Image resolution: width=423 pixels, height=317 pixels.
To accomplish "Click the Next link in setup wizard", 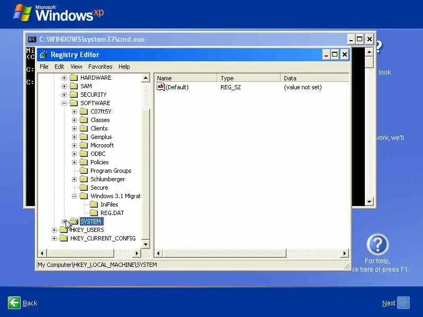I will (x=389, y=303).
